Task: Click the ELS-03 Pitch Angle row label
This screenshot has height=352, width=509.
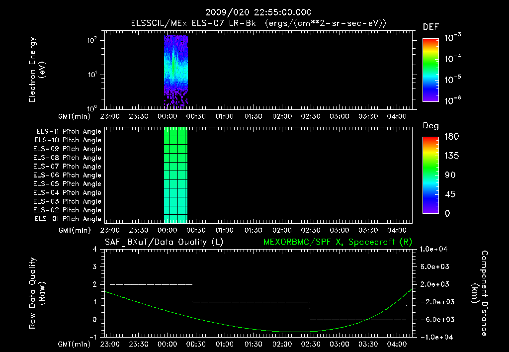Action: click(x=67, y=201)
